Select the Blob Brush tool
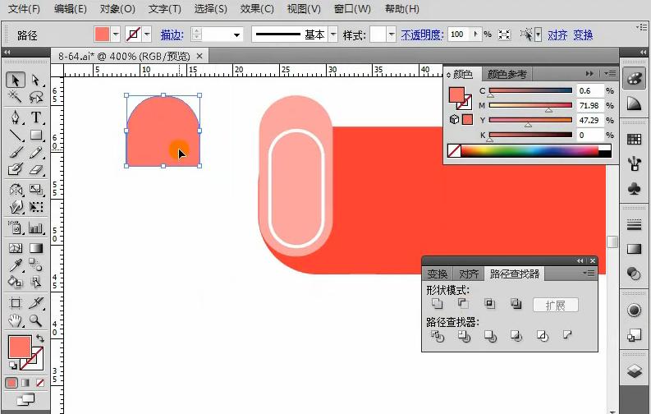 point(16,169)
